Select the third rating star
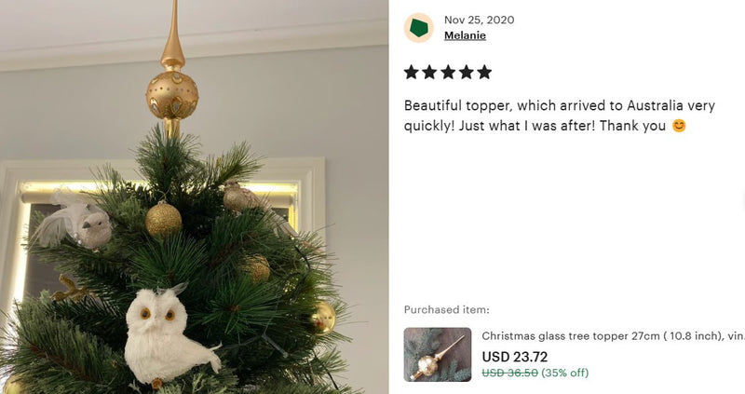The height and width of the screenshot is (394, 745). tap(448, 73)
